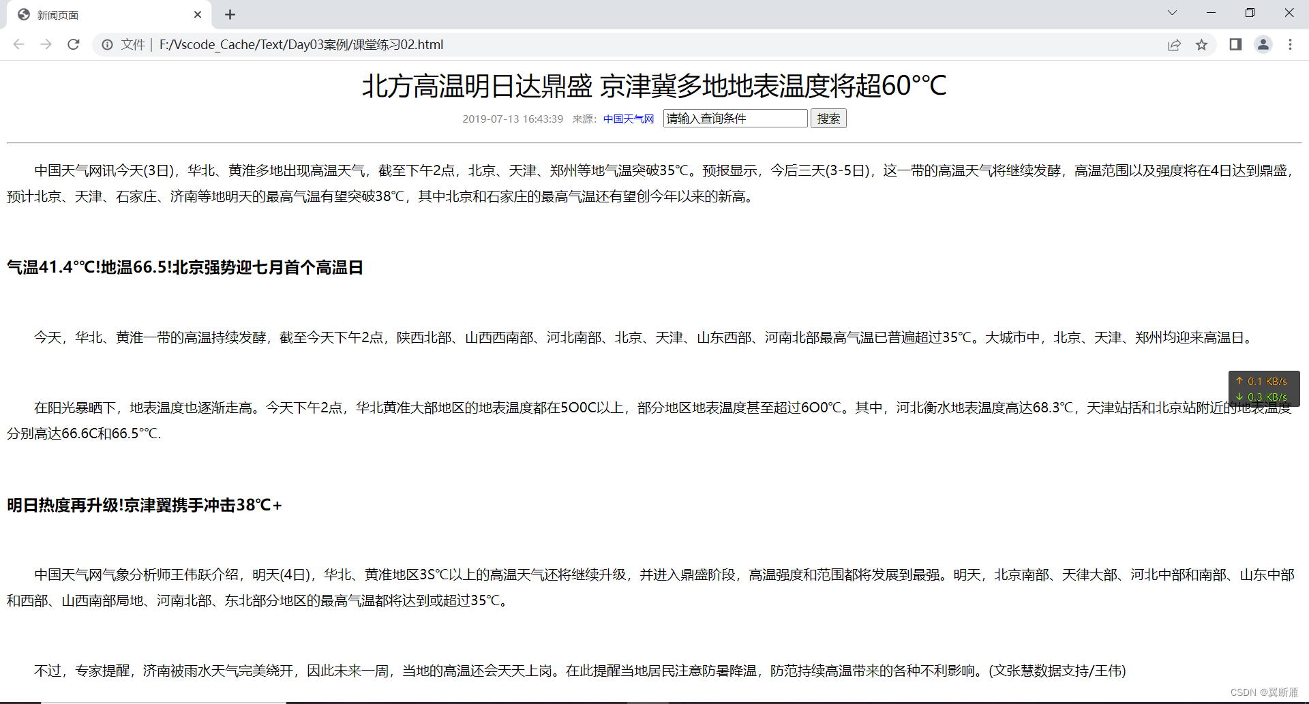The height and width of the screenshot is (704, 1309).
Task: Open the three-dot browser menu icon
Action: (1290, 44)
